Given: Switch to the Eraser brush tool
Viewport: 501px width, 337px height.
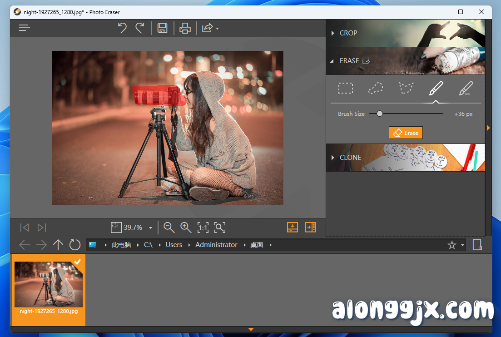Looking at the screenshot, I should 436,88.
